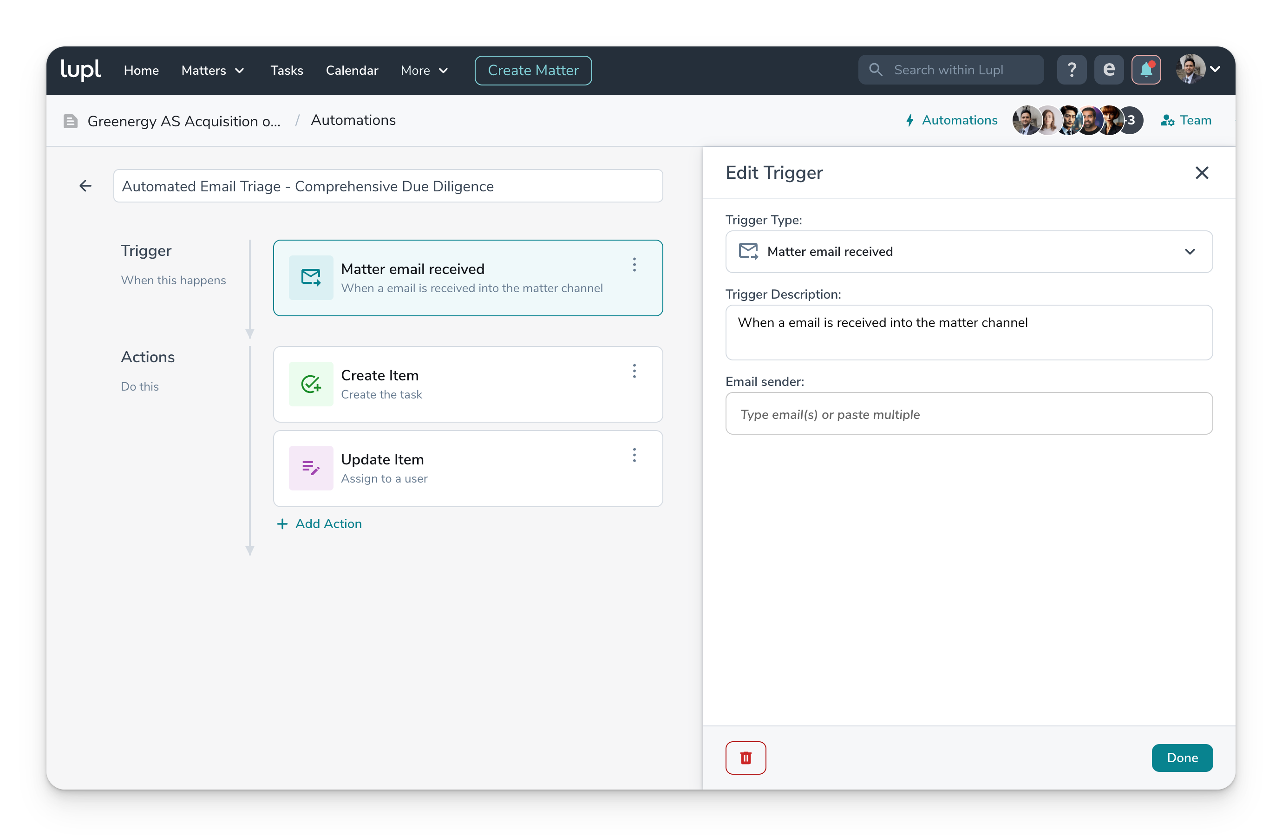1282x836 pixels.
Task: Click the help question mark icon
Action: click(x=1072, y=70)
